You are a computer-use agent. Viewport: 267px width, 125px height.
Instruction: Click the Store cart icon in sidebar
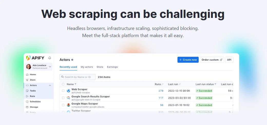coord(27,80)
